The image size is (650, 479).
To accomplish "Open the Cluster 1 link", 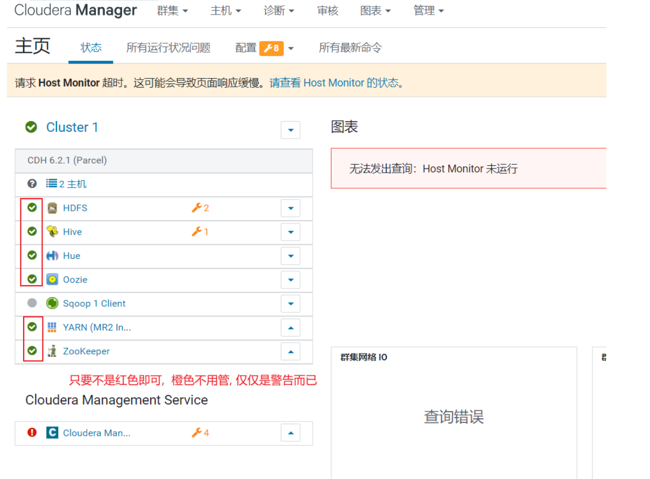I will point(72,127).
